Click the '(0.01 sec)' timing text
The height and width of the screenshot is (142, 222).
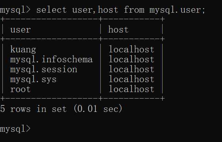coord(98,109)
